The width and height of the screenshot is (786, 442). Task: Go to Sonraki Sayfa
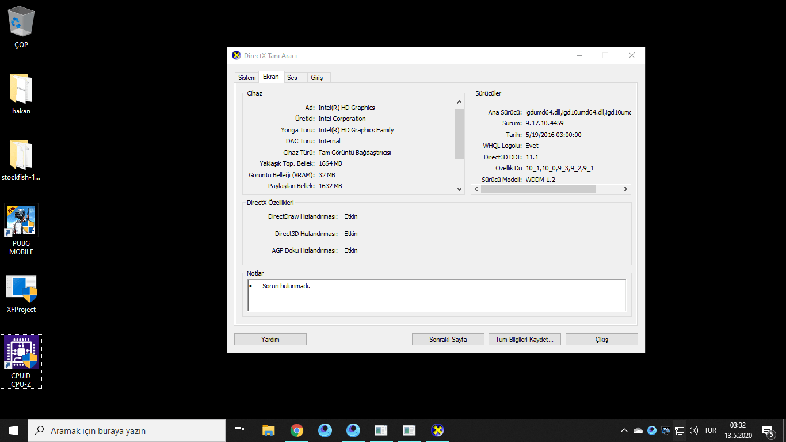coord(448,340)
